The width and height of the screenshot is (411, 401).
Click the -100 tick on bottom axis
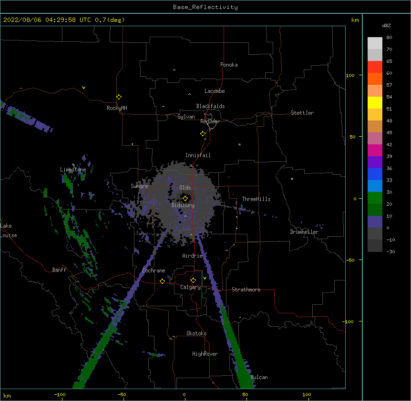[60, 394]
